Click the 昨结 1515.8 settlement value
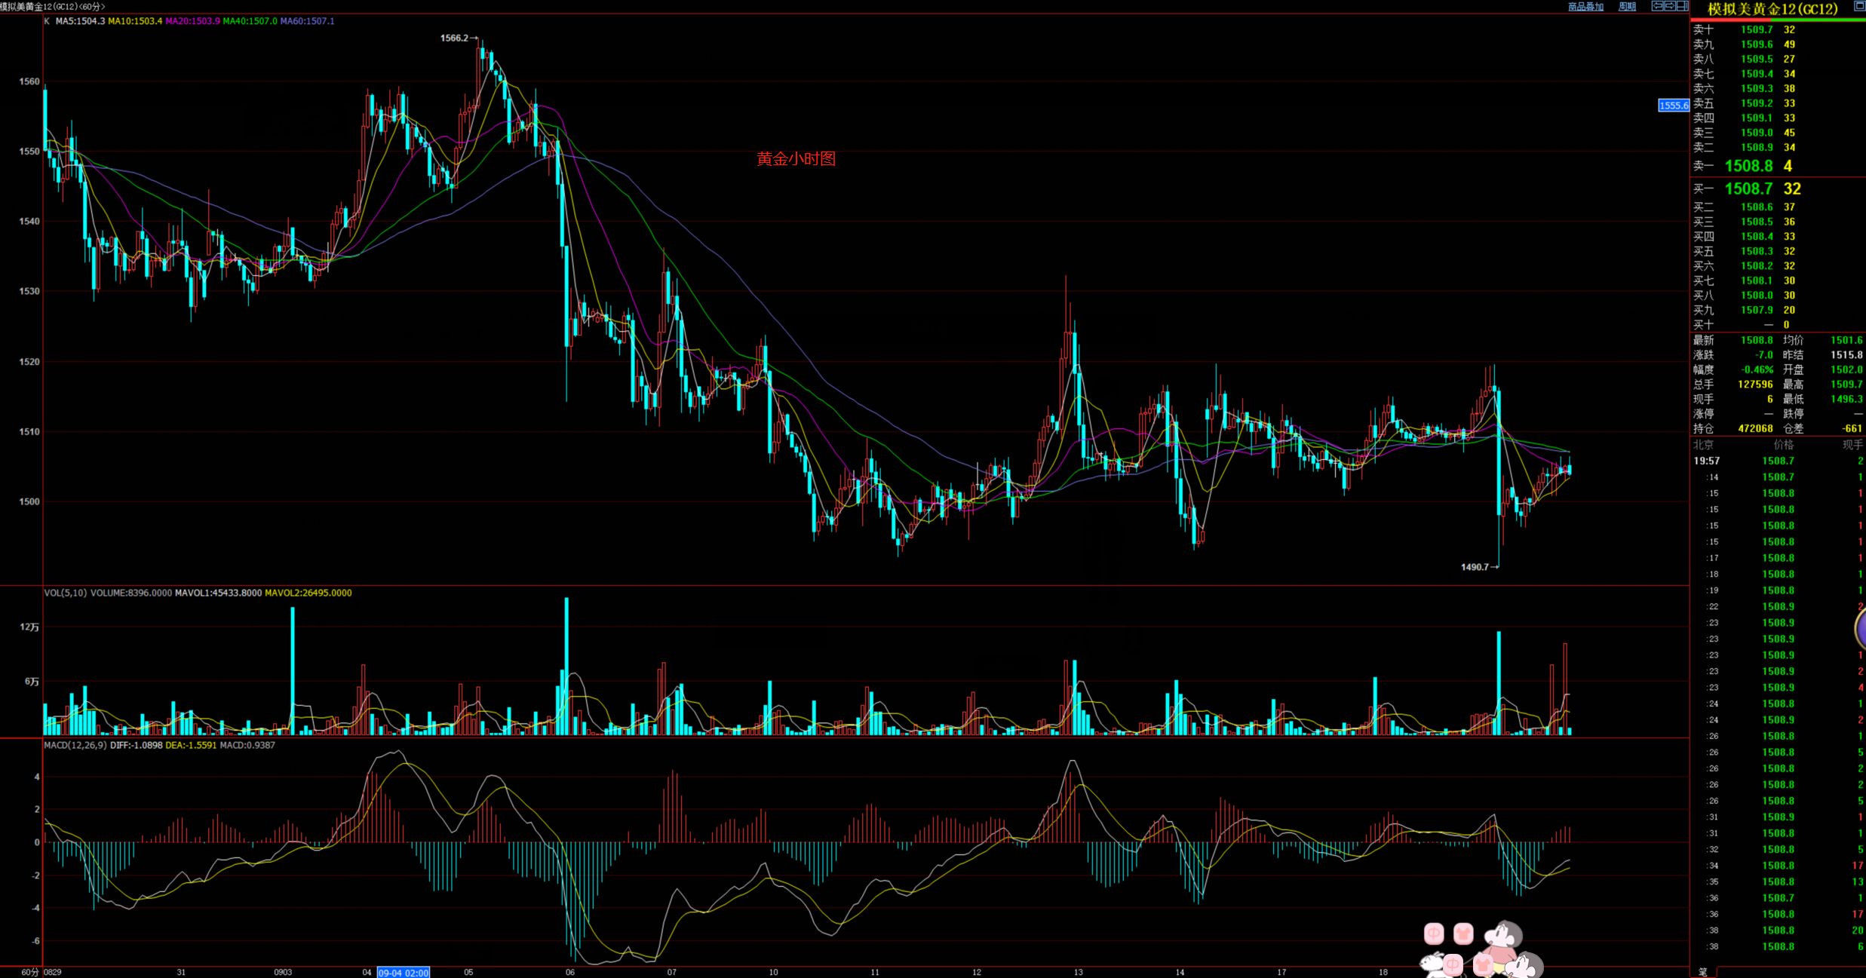1866x978 pixels. coord(1846,355)
